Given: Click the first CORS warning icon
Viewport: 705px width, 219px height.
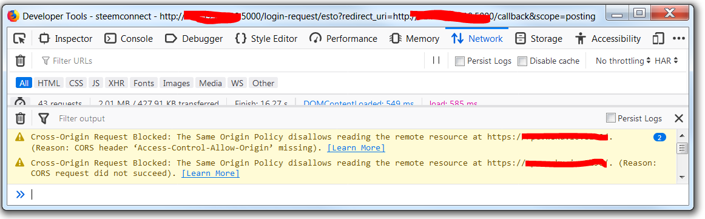Looking at the screenshot, I should click(20, 136).
